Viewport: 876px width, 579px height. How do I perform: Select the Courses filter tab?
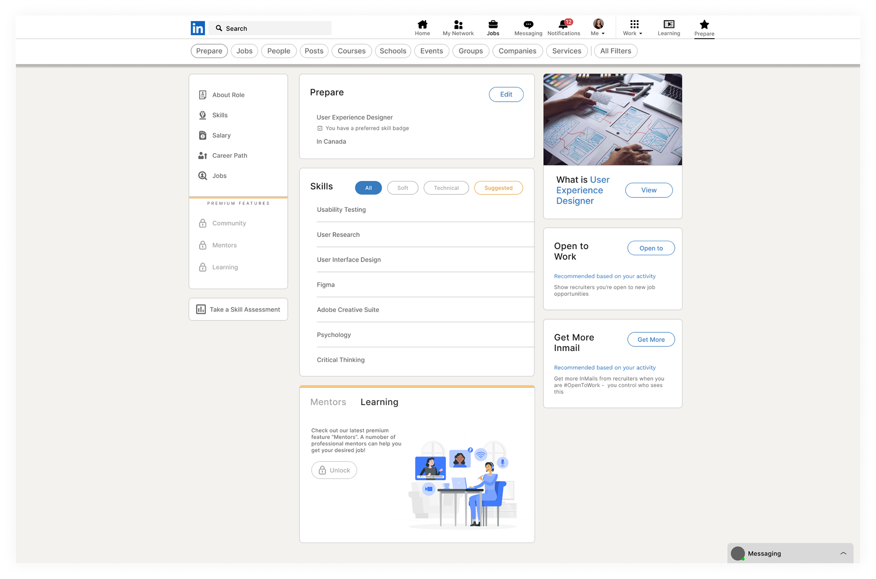pyautogui.click(x=351, y=51)
